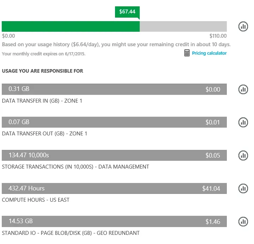
Task: Select the 432.47 Hours usage bar
Action: coord(114,188)
